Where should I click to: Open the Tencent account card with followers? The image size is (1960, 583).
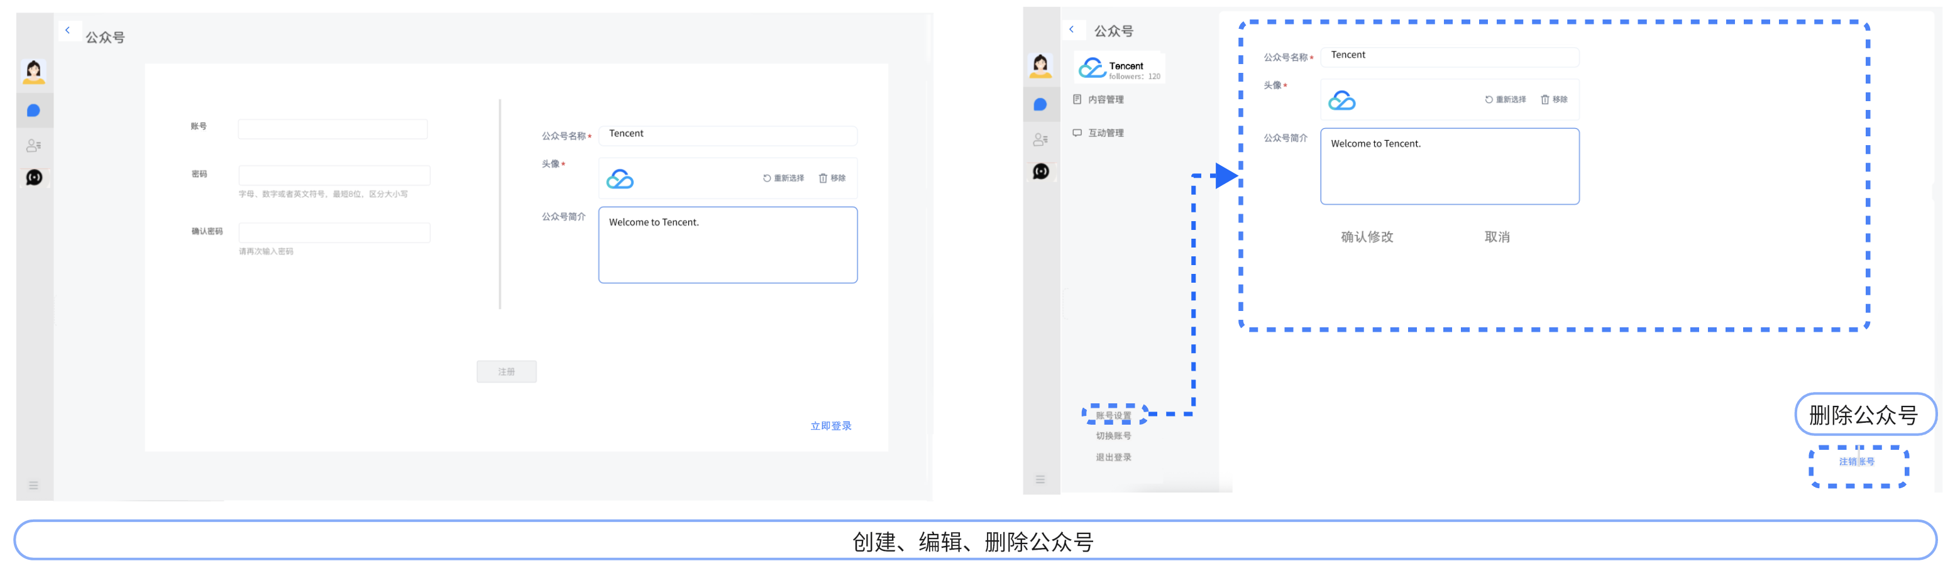click(x=1120, y=68)
